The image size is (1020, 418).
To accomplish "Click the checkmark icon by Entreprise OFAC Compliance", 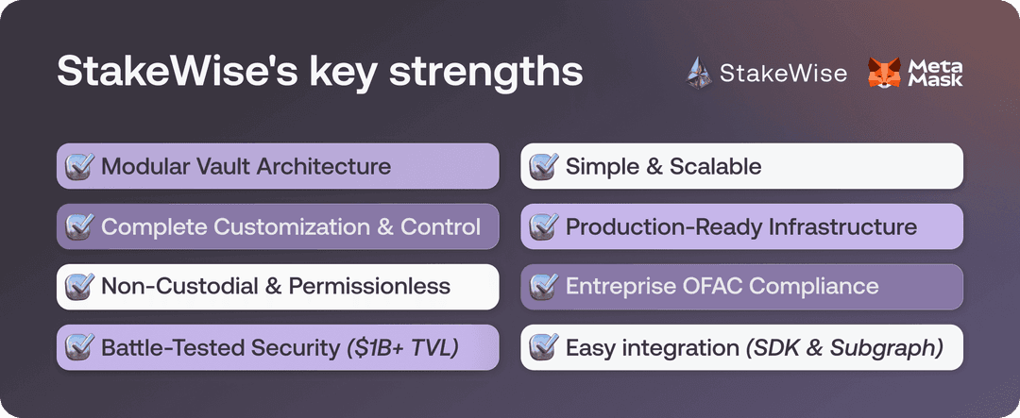I will point(543,287).
